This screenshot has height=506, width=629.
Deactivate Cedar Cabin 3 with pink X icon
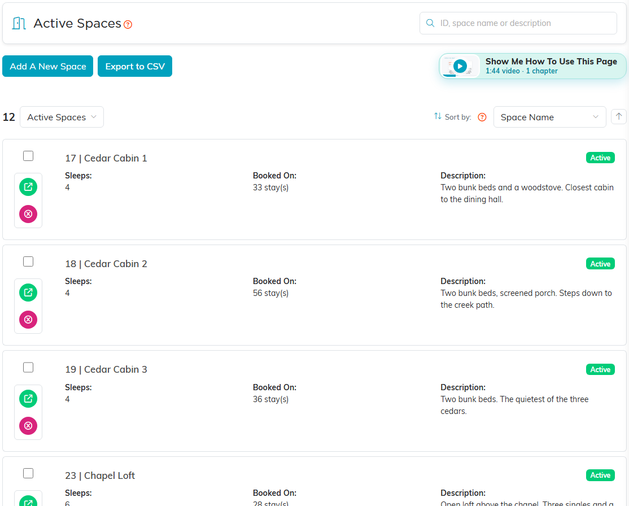[28, 426]
